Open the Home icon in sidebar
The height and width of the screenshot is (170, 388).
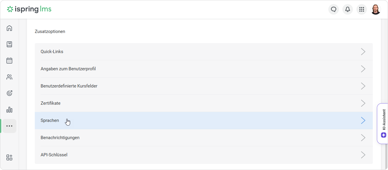click(9, 28)
